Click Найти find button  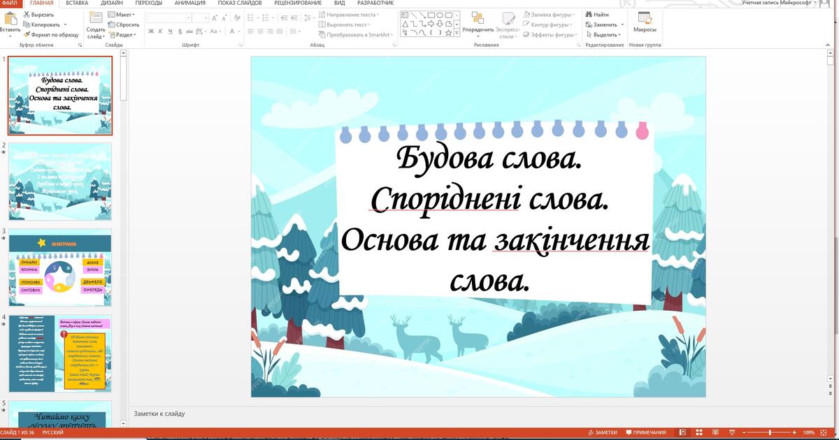coord(597,15)
